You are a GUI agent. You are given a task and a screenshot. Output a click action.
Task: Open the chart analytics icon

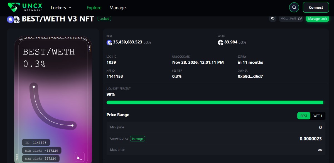273,18
